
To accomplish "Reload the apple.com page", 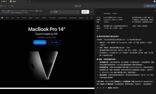I will pos(12,6).
